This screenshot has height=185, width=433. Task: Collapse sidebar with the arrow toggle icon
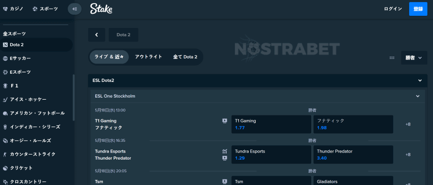[x=74, y=9]
